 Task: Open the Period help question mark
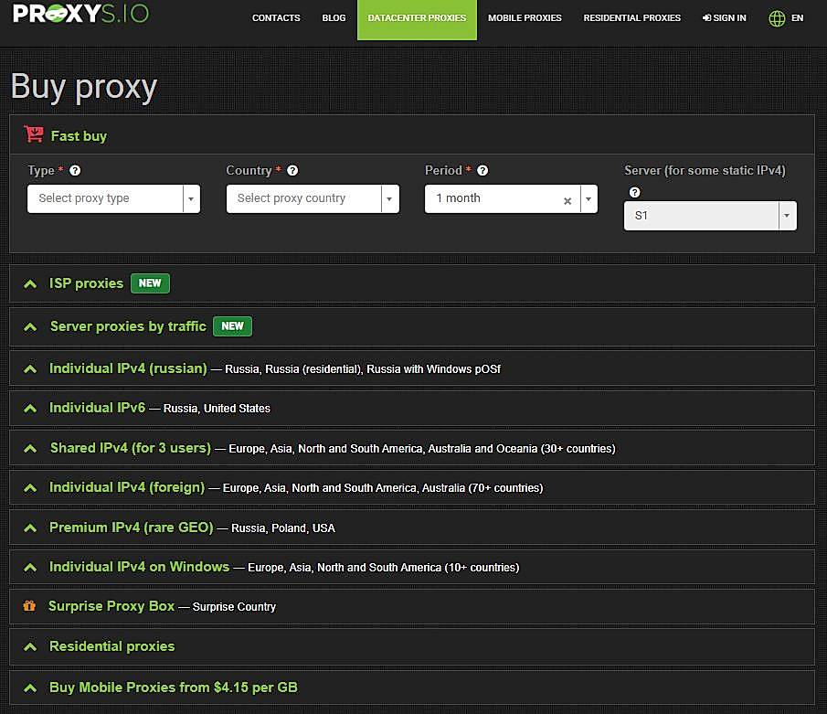tap(482, 170)
